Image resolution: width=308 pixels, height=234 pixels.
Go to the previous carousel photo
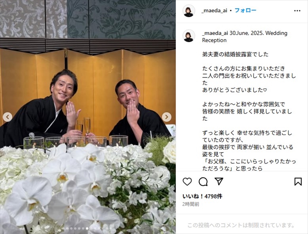pyautogui.click(x=7, y=117)
